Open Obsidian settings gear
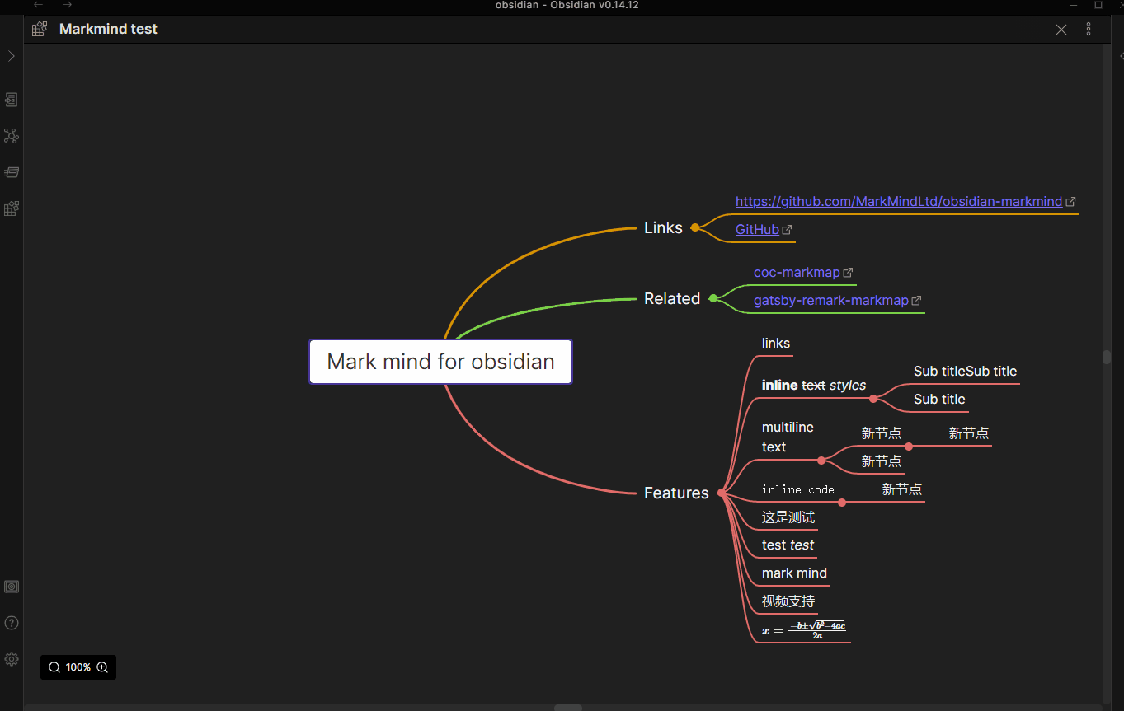This screenshot has width=1124, height=711. [12, 659]
